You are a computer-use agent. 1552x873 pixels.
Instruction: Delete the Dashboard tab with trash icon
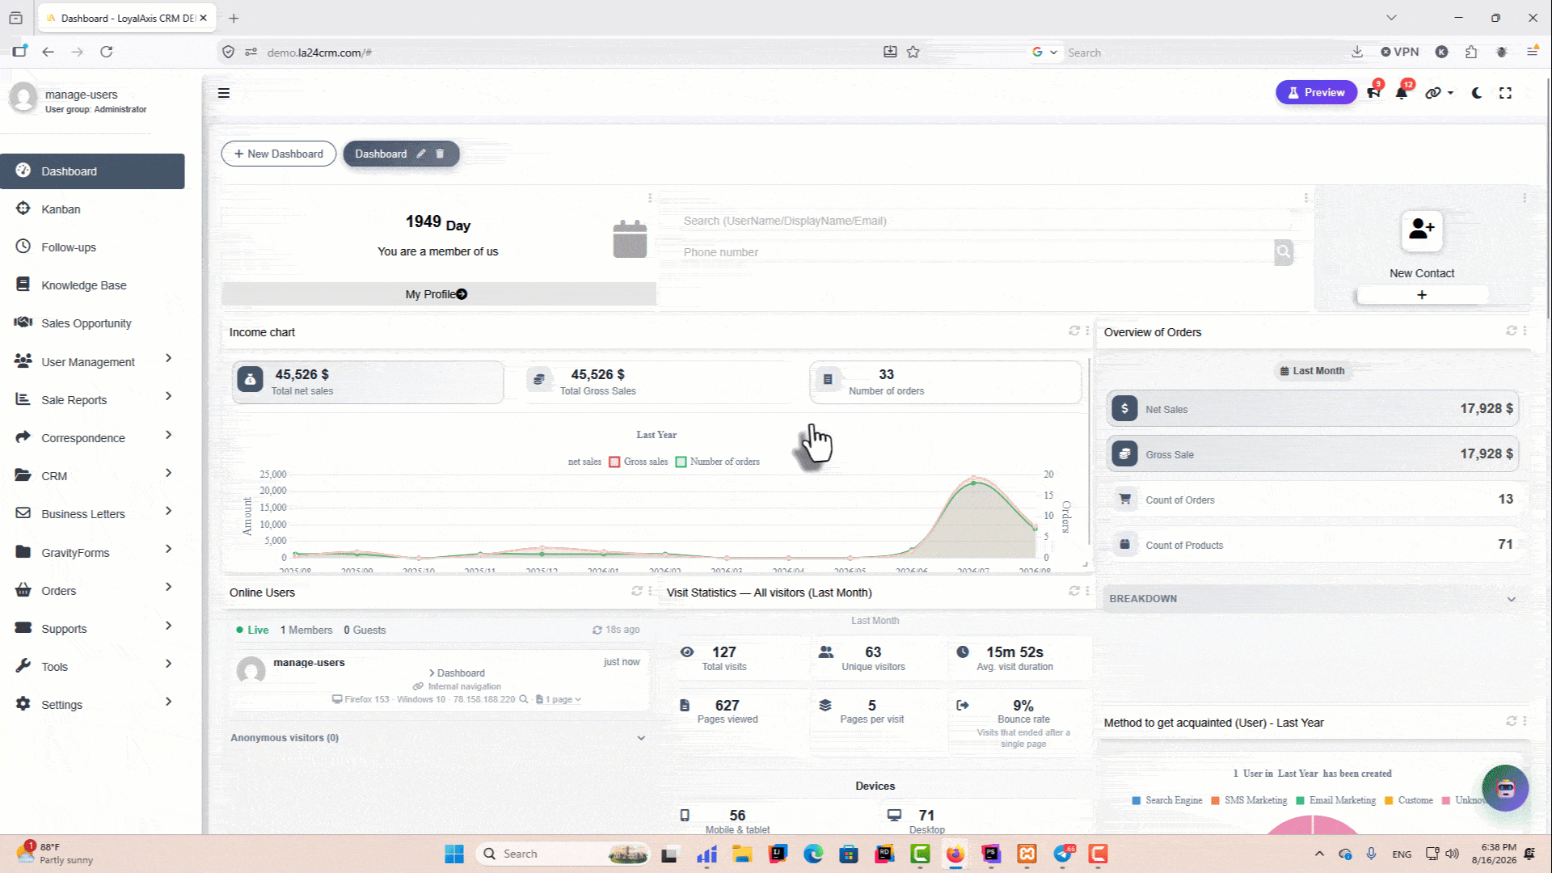tap(440, 154)
